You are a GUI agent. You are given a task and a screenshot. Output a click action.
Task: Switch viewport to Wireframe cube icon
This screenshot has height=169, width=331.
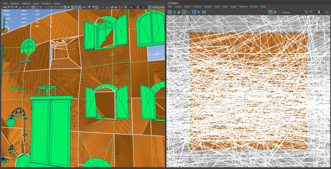[x=61, y=7]
